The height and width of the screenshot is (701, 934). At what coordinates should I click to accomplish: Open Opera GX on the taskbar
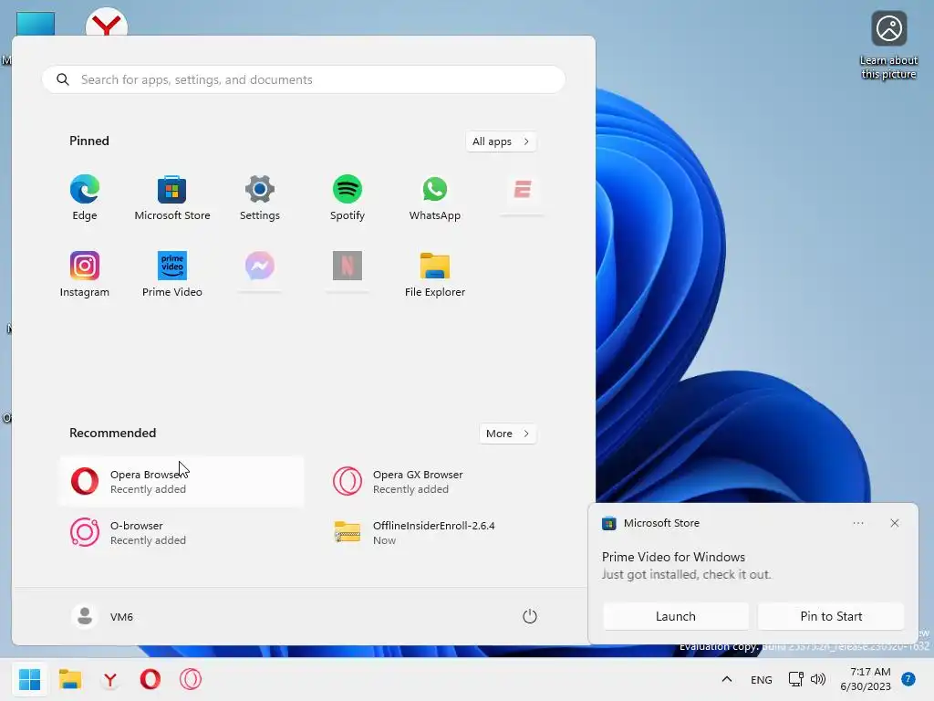pos(191,679)
